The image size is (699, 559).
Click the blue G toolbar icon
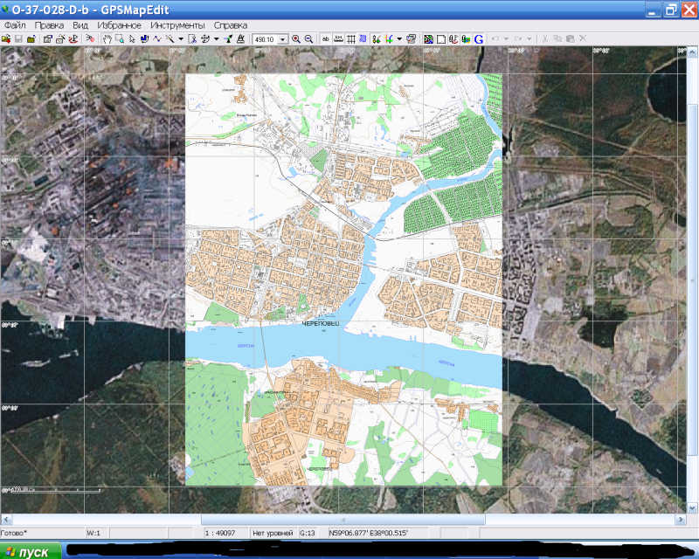tap(479, 39)
